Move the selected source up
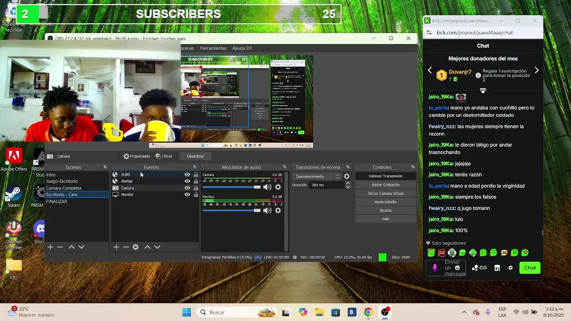The width and height of the screenshot is (571, 321). pos(147,247)
